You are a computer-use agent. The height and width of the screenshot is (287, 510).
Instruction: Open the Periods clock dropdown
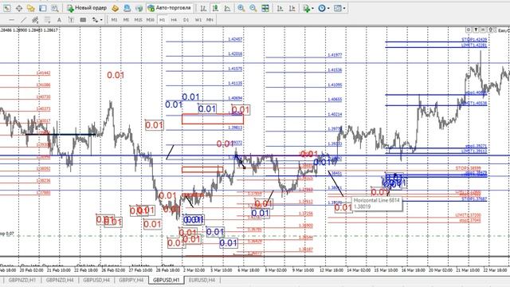324,8
